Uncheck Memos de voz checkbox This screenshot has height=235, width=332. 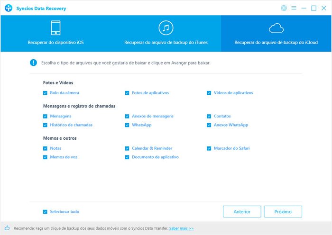pyautogui.click(x=45, y=157)
